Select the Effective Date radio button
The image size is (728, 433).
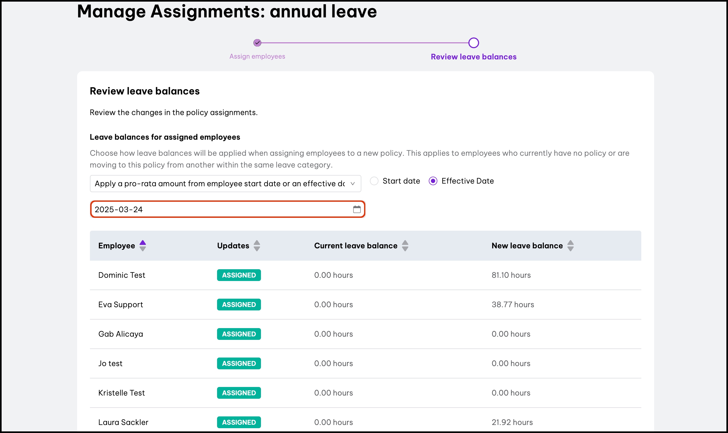pyautogui.click(x=433, y=181)
